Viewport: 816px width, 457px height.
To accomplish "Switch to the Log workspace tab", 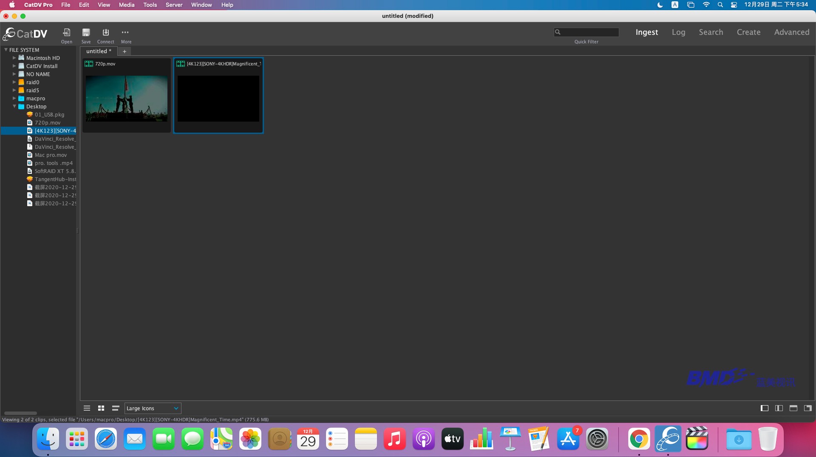I will pyautogui.click(x=678, y=32).
